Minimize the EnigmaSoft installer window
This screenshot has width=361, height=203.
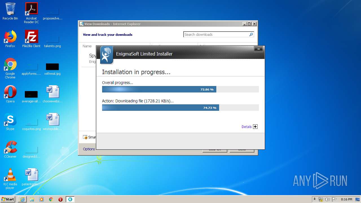258,49
